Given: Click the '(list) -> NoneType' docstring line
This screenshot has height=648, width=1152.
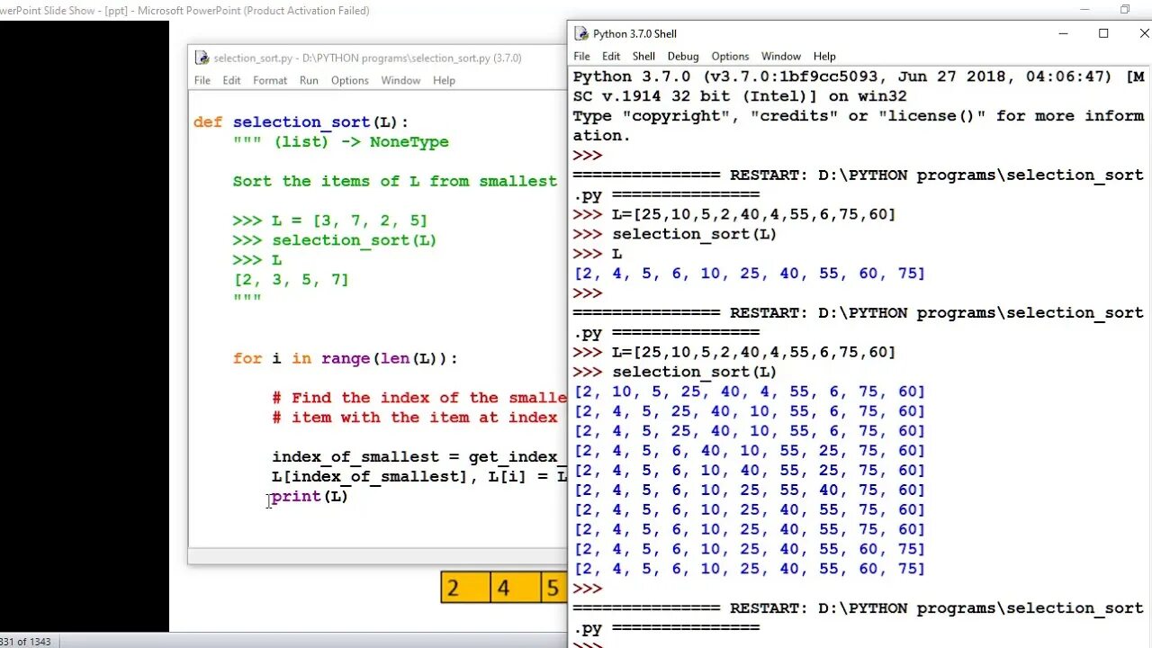Looking at the screenshot, I should pos(340,142).
